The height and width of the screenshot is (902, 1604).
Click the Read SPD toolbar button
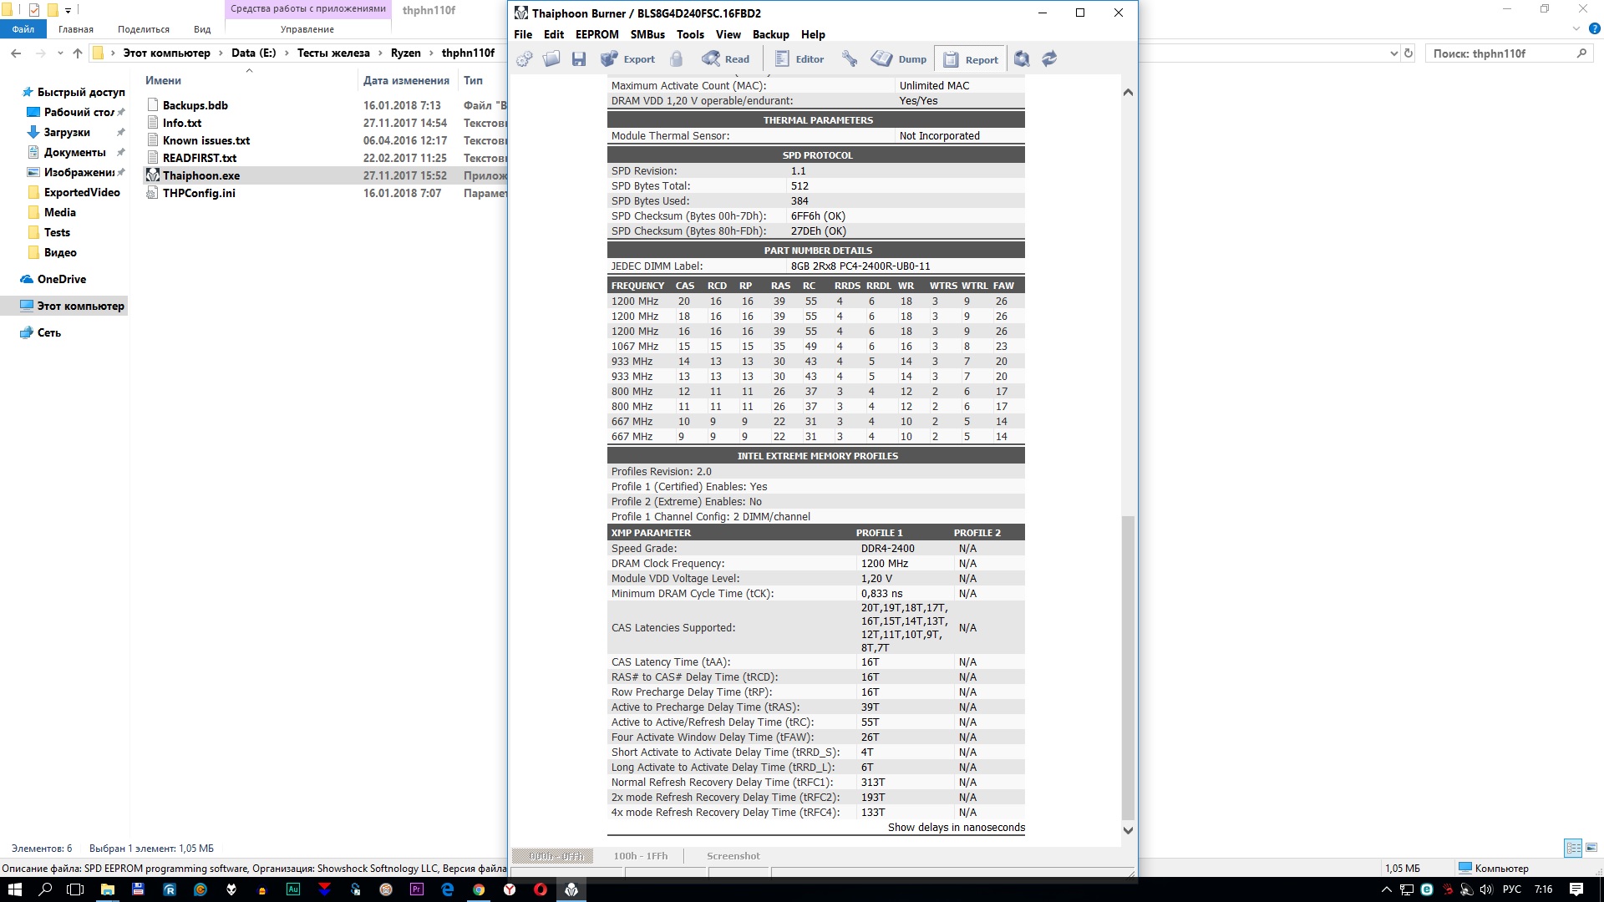click(726, 59)
